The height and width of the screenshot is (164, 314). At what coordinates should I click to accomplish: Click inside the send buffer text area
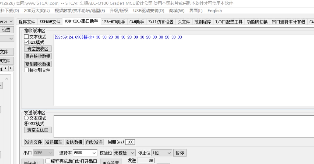pyautogui.click(x=184, y=126)
